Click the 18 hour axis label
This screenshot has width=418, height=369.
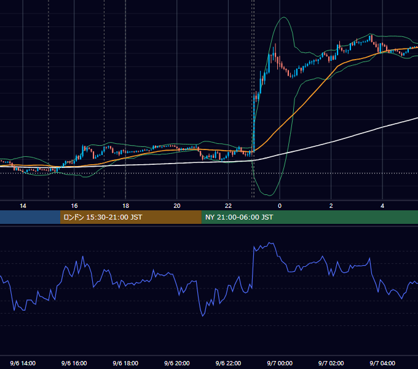pos(125,206)
